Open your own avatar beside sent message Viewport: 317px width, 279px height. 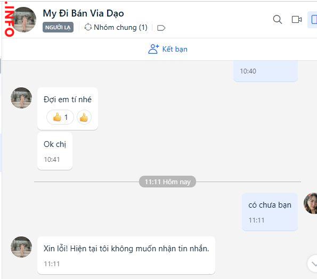click(311, 203)
